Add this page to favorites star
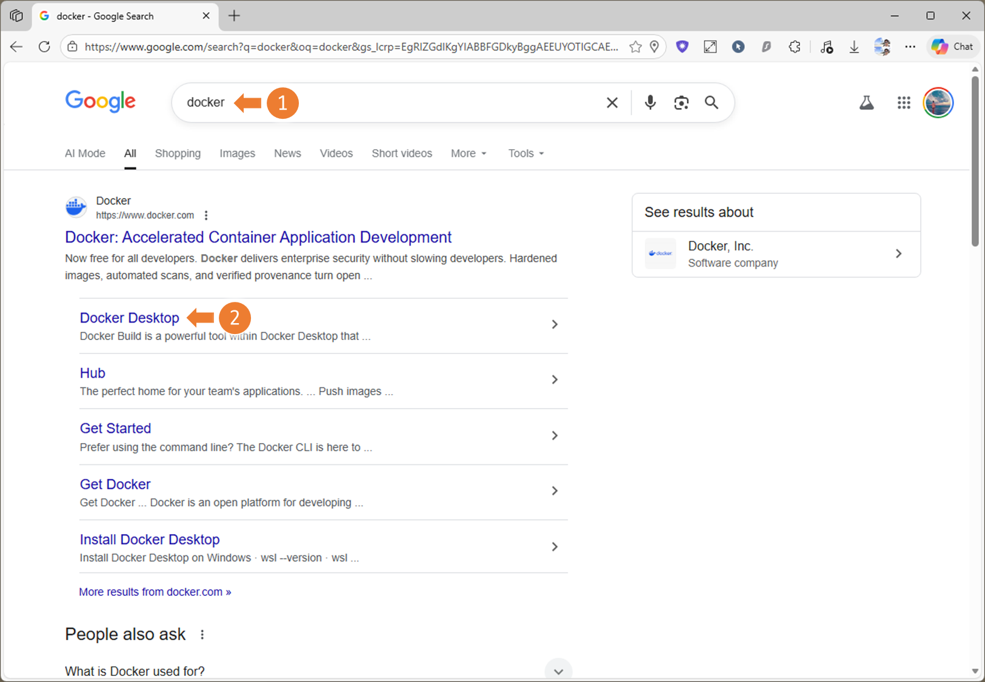 [635, 47]
